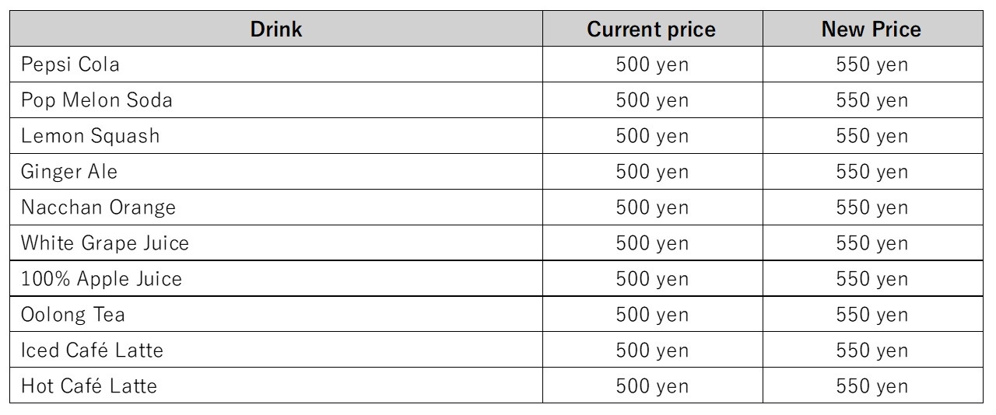Click the White Grape Juice cell
Viewport: 996px width, 415px height.
click(105, 243)
